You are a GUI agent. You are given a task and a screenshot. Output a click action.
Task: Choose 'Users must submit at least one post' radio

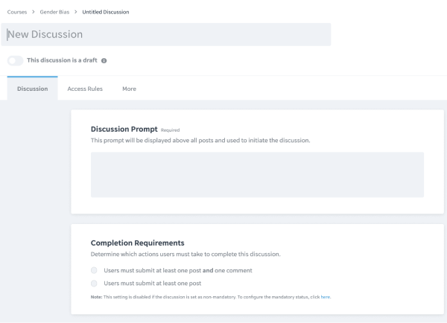coord(94,284)
